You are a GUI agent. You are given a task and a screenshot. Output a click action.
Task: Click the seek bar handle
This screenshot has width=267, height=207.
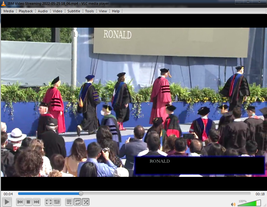tap(81, 193)
